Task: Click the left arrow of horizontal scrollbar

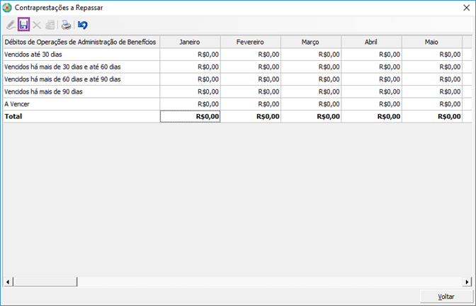Action: pyautogui.click(x=8, y=281)
